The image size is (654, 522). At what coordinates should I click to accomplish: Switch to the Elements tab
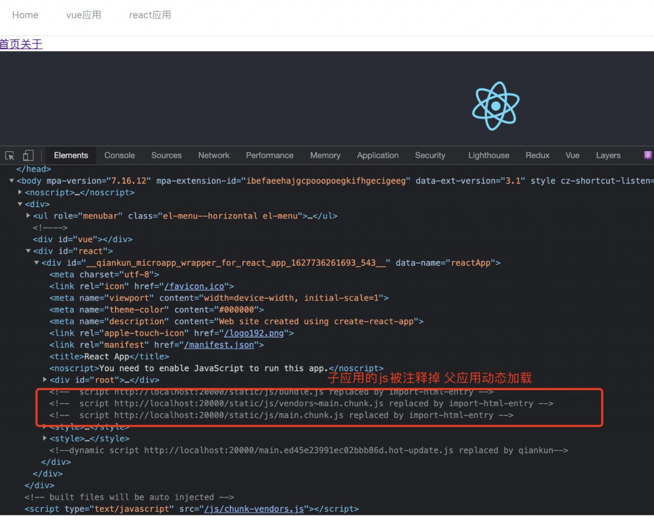[71, 155]
